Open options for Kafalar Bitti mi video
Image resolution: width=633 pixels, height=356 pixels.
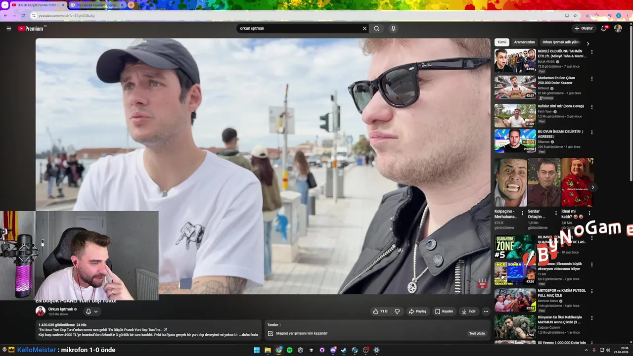591,107
